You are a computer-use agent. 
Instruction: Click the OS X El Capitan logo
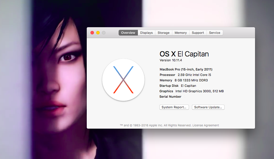124,80
